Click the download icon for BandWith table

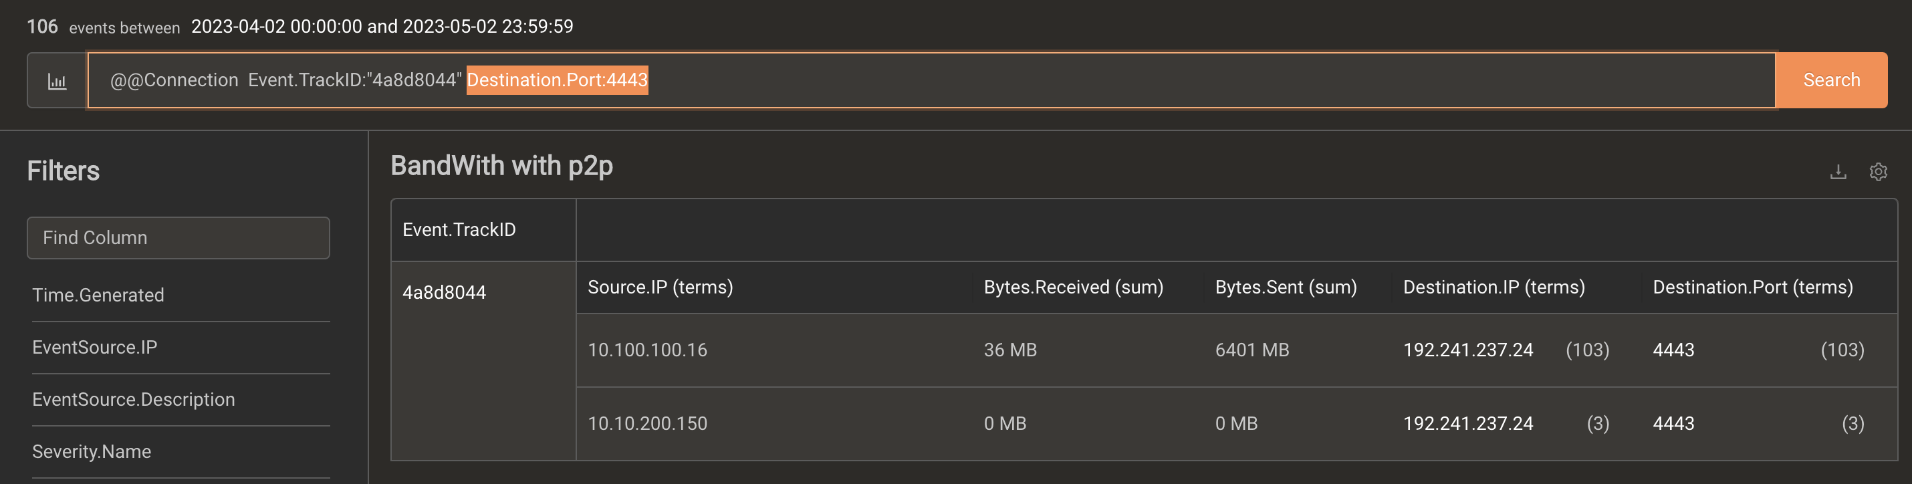[x=1838, y=172]
